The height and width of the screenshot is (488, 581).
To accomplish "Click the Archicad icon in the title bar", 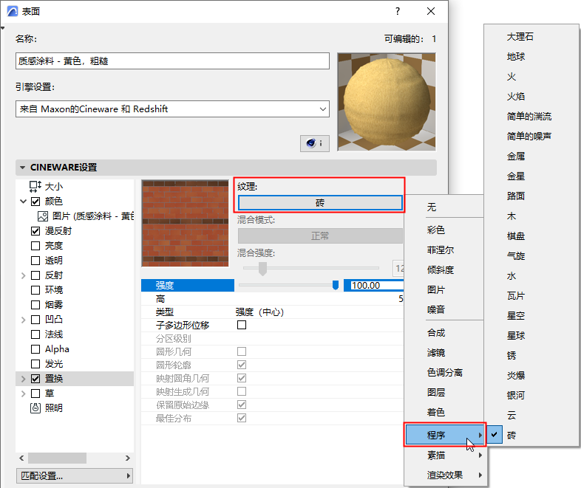I will [13, 12].
